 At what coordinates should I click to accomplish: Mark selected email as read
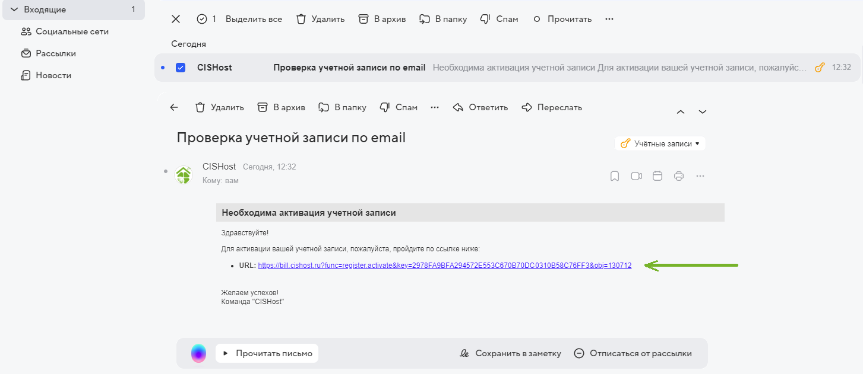[x=562, y=19]
